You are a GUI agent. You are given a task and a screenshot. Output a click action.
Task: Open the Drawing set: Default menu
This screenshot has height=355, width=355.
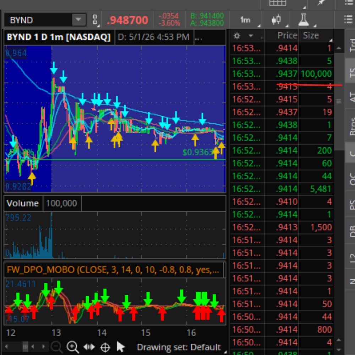179,347
